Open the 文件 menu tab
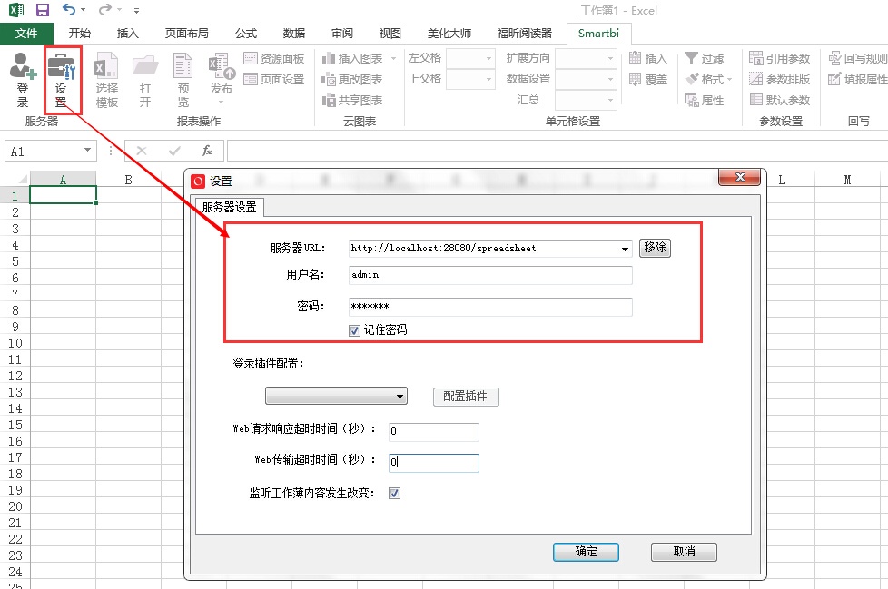The height and width of the screenshot is (589, 888). click(x=26, y=34)
